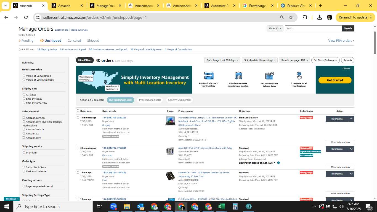Switch to the Shipped orders tab
Viewport: 377px width, 212px height.
[93, 41]
